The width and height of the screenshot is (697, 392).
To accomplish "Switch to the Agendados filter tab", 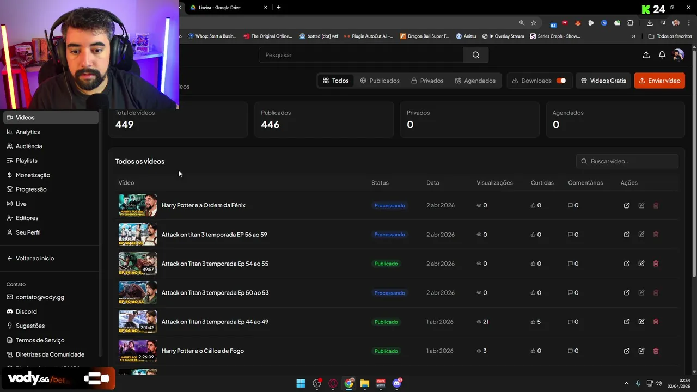I will click(x=475, y=81).
